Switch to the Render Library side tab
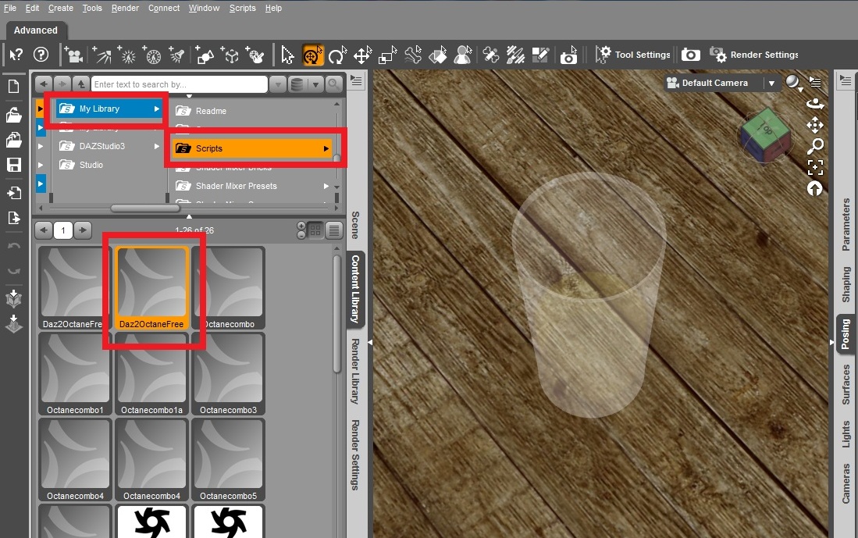The width and height of the screenshot is (858, 538). (354, 371)
